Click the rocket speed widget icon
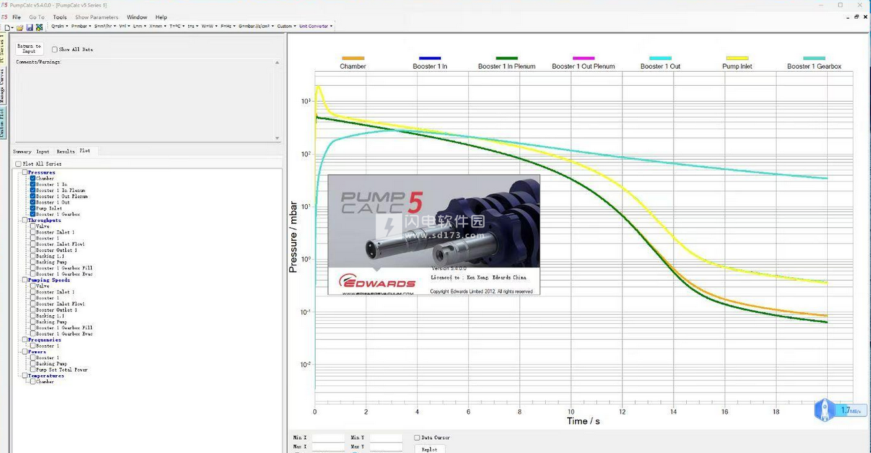The height and width of the screenshot is (453, 871). (824, 410)
